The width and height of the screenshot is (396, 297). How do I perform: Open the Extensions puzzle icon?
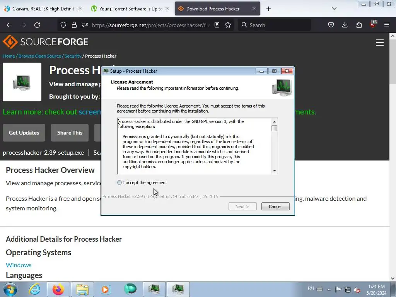click(359, 25)
